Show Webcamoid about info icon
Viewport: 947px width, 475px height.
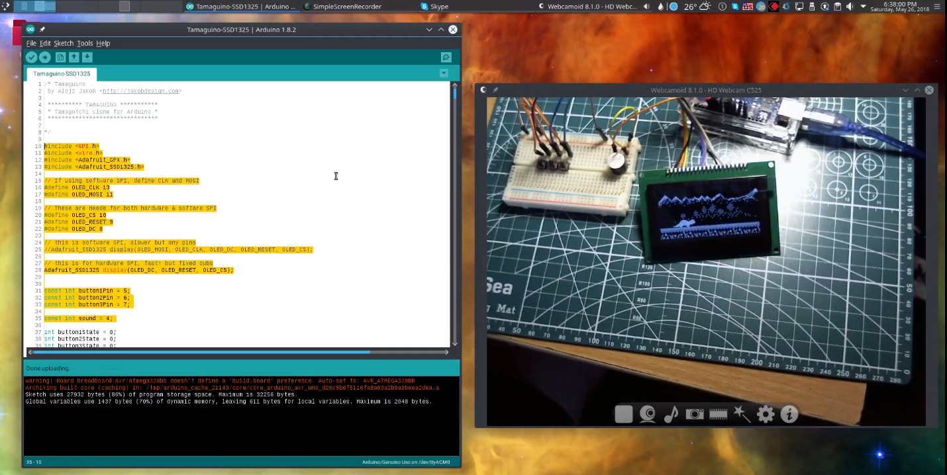789,414
